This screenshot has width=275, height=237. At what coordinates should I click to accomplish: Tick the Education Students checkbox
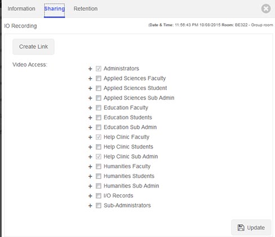pyautogui.click(x=99, y=118)
